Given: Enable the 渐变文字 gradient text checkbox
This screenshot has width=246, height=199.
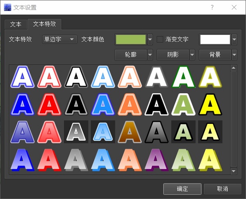Looking at the screenshot, I should coord(160,39).
